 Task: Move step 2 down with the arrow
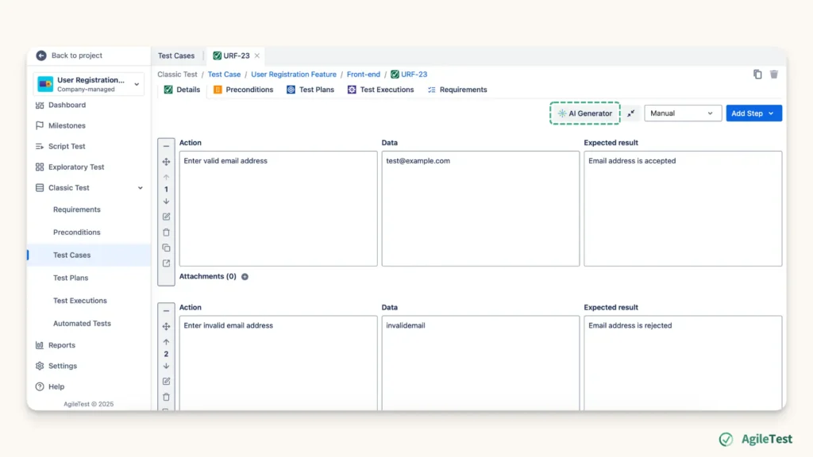[x=166, y=366]
